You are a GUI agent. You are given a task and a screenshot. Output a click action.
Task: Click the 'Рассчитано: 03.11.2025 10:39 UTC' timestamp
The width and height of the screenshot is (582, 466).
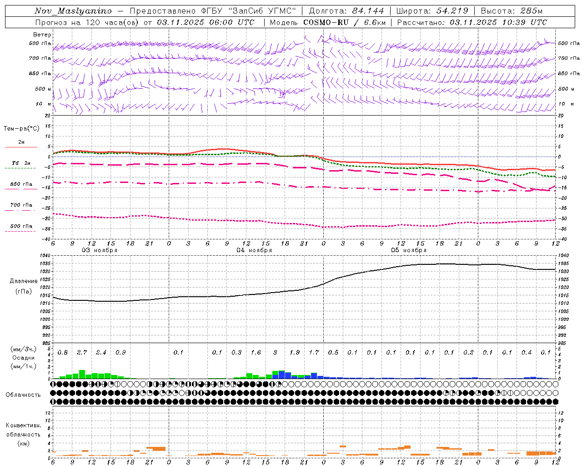(x=472, y=22)
